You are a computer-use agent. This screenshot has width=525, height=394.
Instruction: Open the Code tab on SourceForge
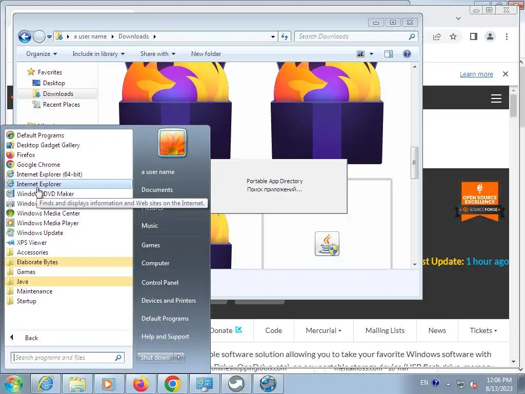274,330
